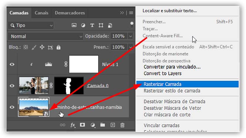Viewport: 246px width, 138px height.
Task: Add a layer style with fx icon
Action: pyautogui.click(x=73, y=125)
